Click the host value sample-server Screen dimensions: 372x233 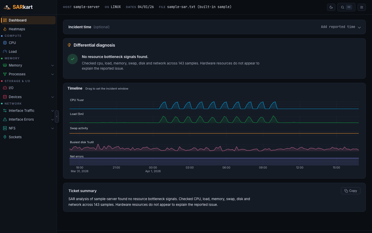point(86,7)
